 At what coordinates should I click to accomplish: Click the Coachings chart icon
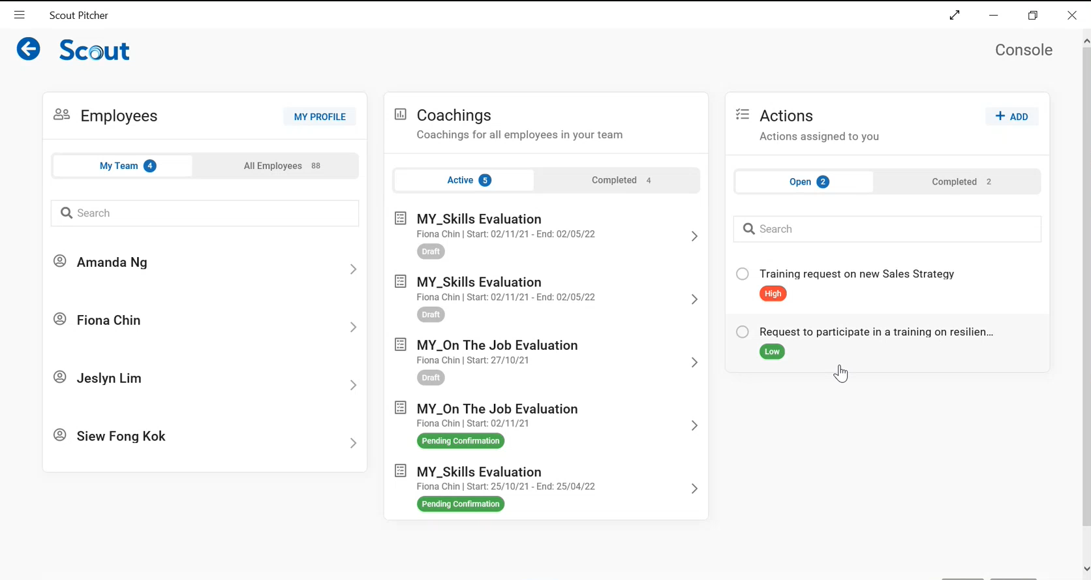[401, 115]
